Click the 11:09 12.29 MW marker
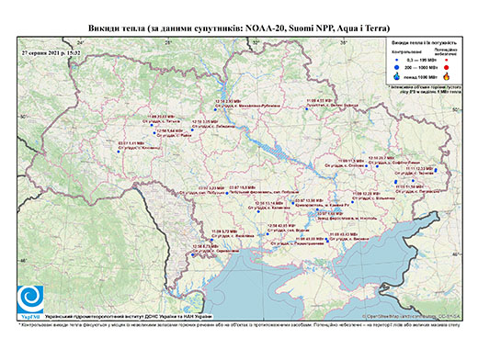The width and height of the screenshot is (478, 338). [x=353, y=202]
